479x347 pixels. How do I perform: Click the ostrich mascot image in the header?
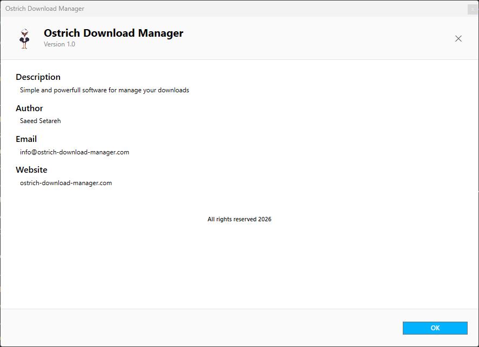pyautogui.click(x=24, y=38)
